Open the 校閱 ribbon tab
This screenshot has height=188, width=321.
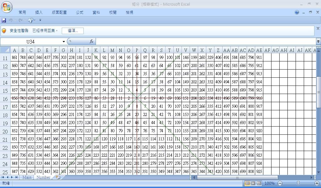[x=113, y=13]
